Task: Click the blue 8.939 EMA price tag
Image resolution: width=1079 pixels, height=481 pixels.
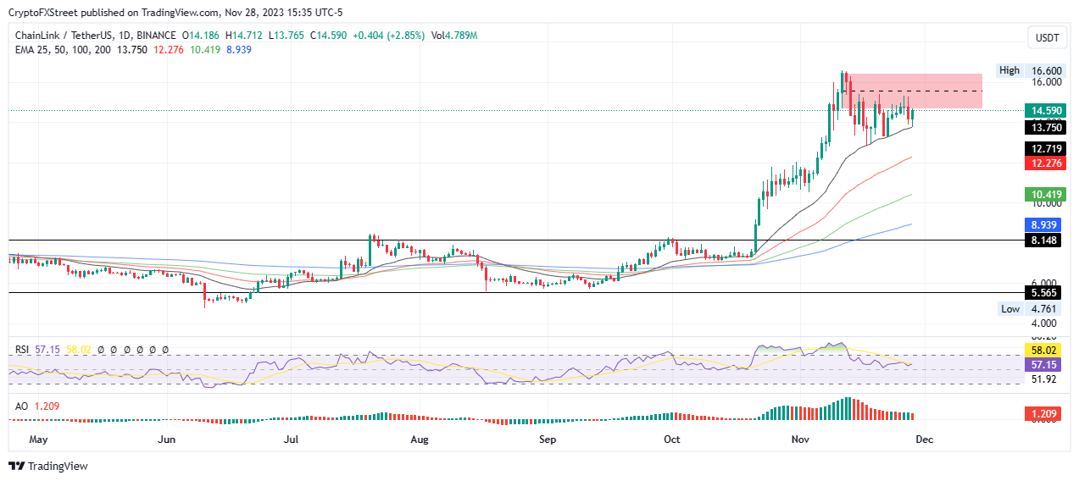Action: coord(1043,224)
